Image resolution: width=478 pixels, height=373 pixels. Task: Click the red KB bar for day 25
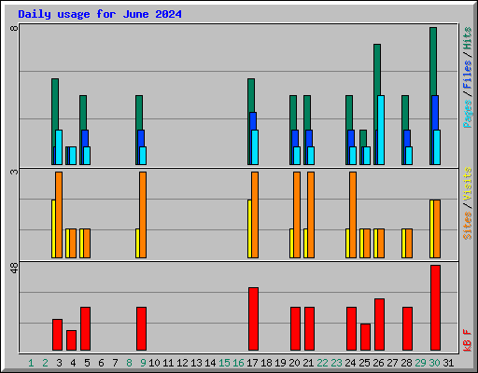(365, 338)
